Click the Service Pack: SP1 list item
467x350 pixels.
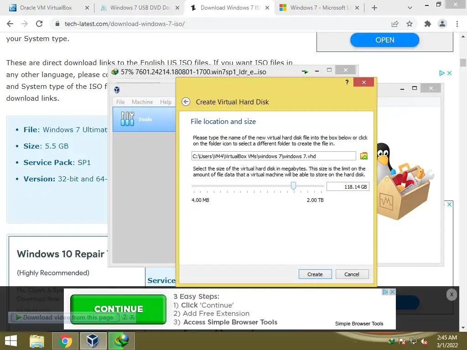point(57,163)
